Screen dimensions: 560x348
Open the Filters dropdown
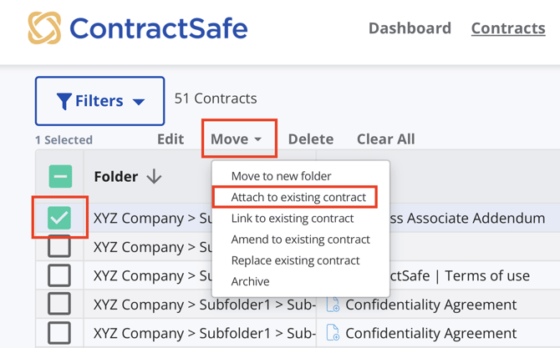(x=100, y=101)
